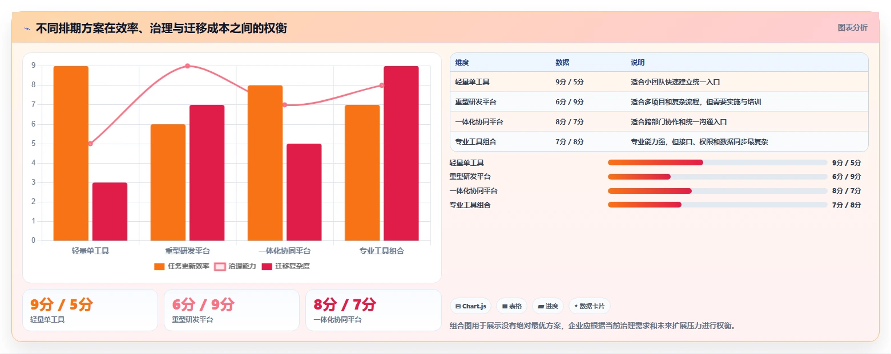Image resolution: width=891 pixels, height=354 pixels.
Task: Select the Chart.js tag chip
Action: click(471, 306)
